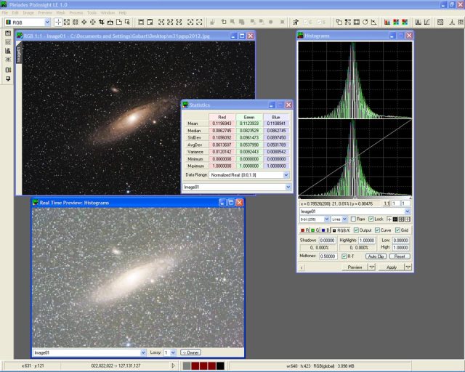465x372 pixels.
Task: Open the Data Range dropdown in Statistics
Action: 286,175
